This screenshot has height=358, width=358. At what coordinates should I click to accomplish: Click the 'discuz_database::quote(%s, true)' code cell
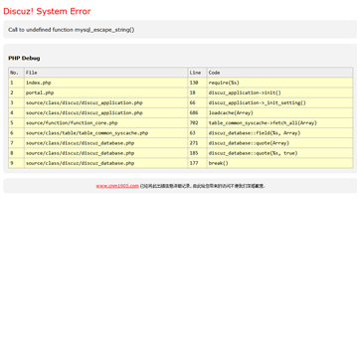(x=280, y=153)
